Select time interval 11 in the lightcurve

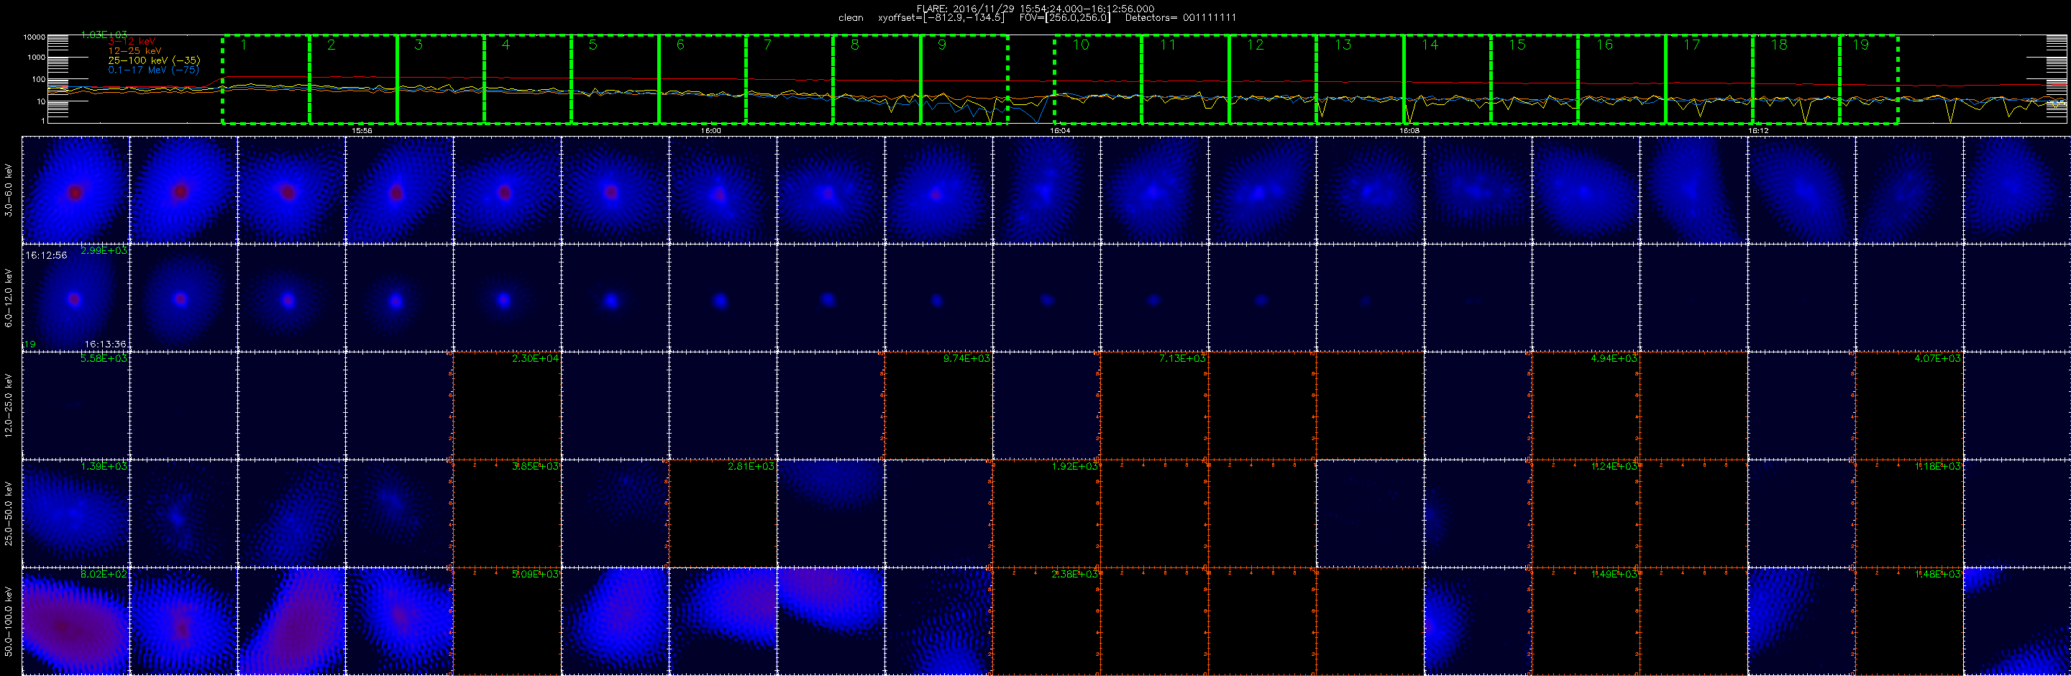click(1186, 80)
